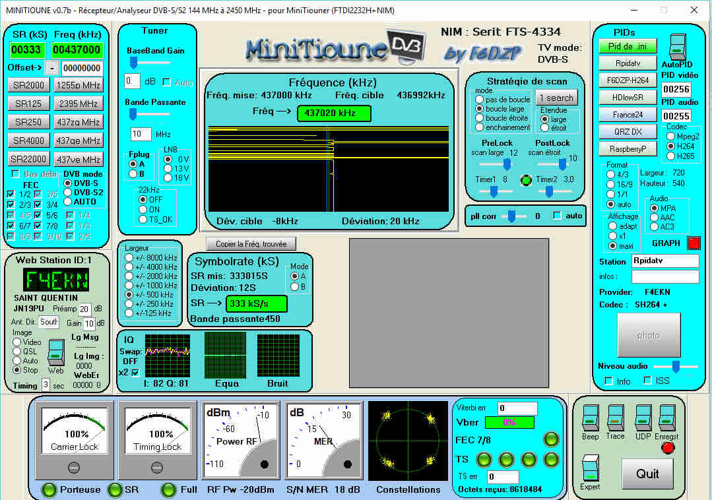Image resolution: width=712 pixels, height=500 pixels.
Task: Click the green Porteuse LED
Action: pos(49,490)
